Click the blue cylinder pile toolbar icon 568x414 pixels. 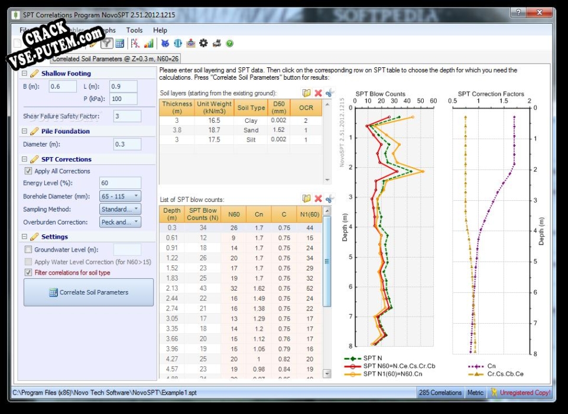click(178, 44)
